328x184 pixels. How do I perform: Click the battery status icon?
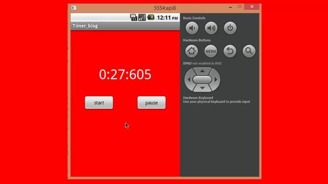coord(151,17)
